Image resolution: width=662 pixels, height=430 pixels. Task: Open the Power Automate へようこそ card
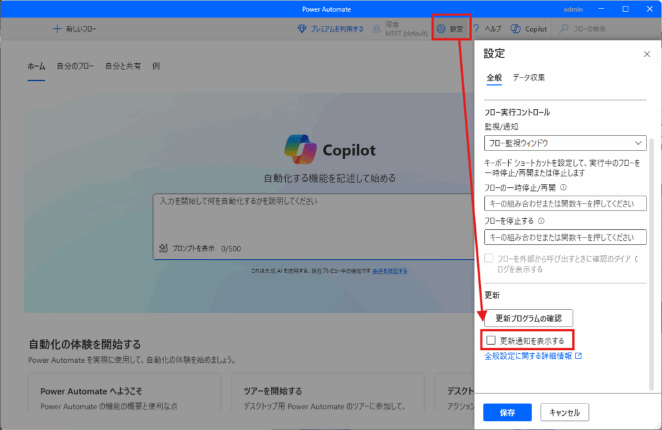(124, 392)
